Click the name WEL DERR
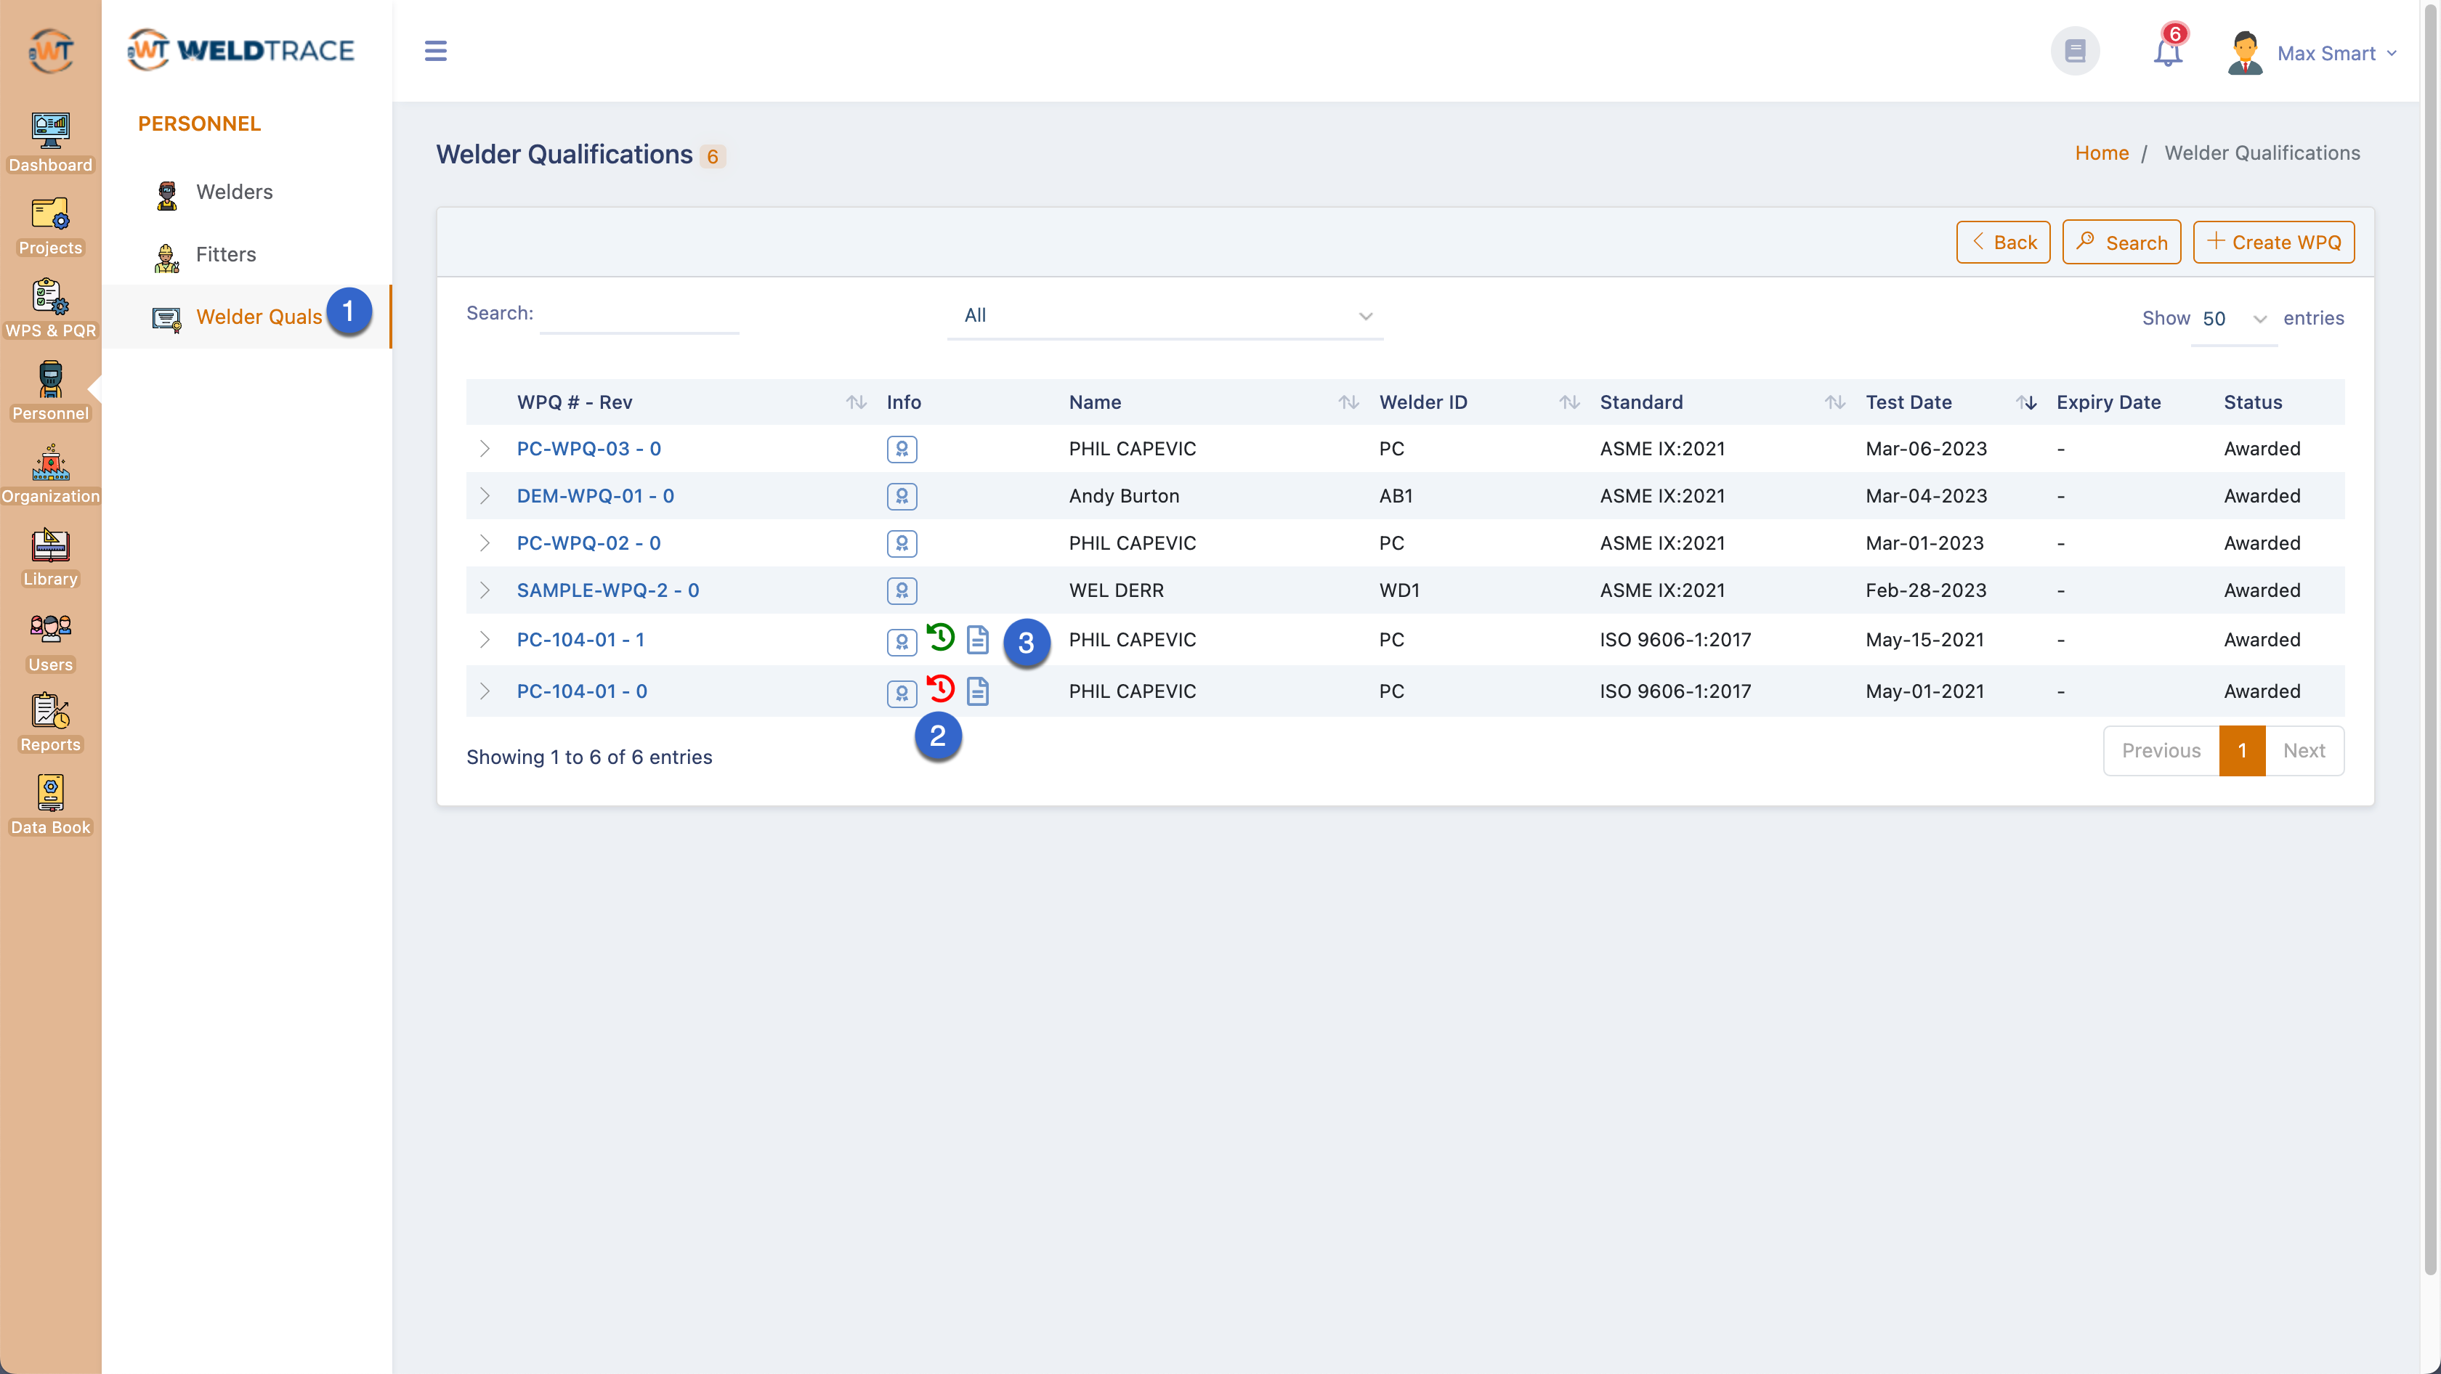2441x1374 pixels. tap(1115, 591)
